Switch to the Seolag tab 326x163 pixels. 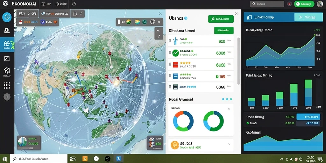coord(309,17)
